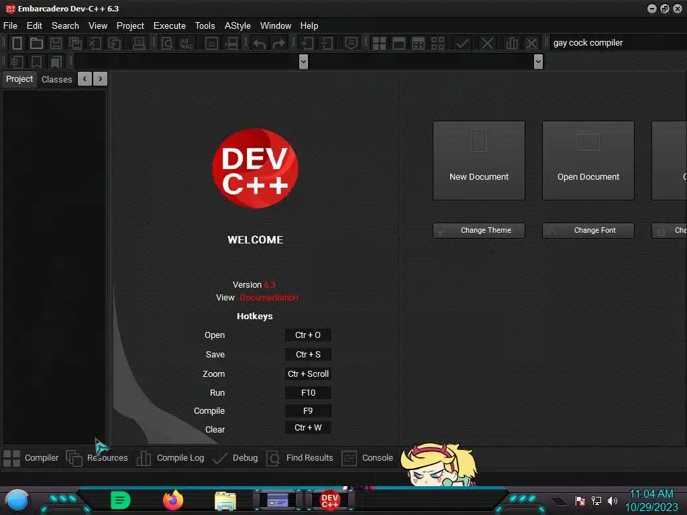Click the Debug checkmark toolbar icon
687x515 pixels.
coord(462,43)
